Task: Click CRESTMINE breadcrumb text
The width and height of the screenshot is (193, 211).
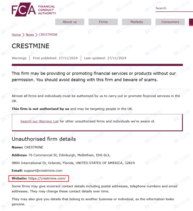Action: click(48, 35)
